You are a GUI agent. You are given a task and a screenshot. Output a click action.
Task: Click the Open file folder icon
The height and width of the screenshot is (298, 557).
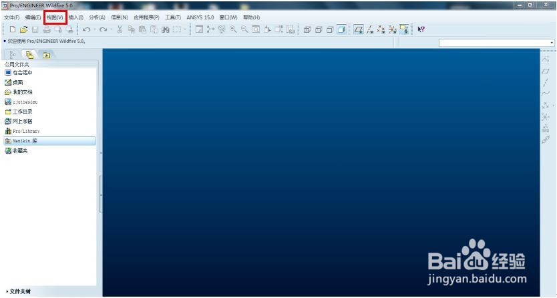click(24, 29)
